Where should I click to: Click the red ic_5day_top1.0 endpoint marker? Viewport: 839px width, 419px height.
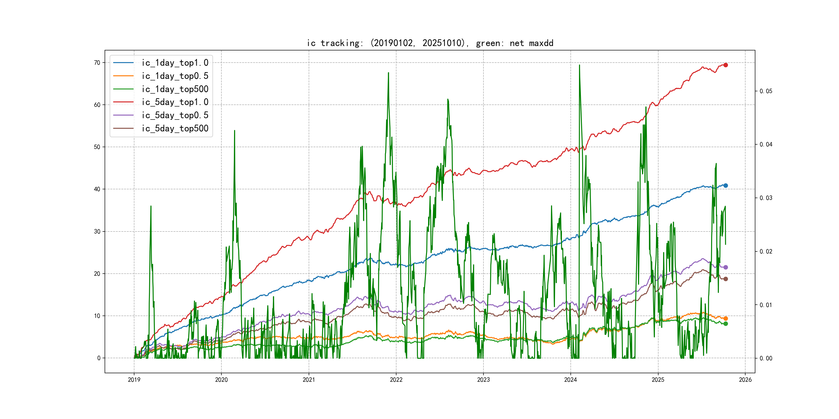point(726,65)
